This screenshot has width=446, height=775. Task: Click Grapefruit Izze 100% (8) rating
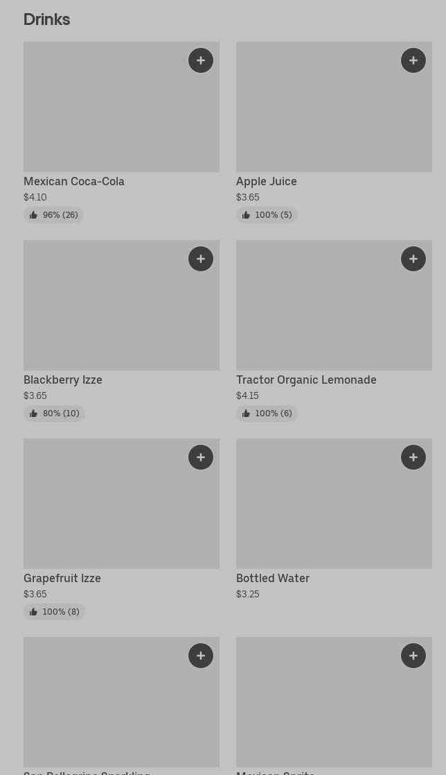click(54, 612)
